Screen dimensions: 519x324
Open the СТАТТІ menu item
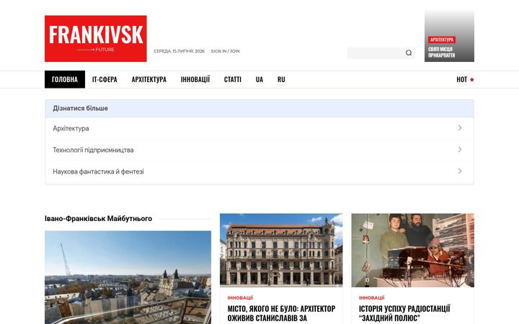233,79
